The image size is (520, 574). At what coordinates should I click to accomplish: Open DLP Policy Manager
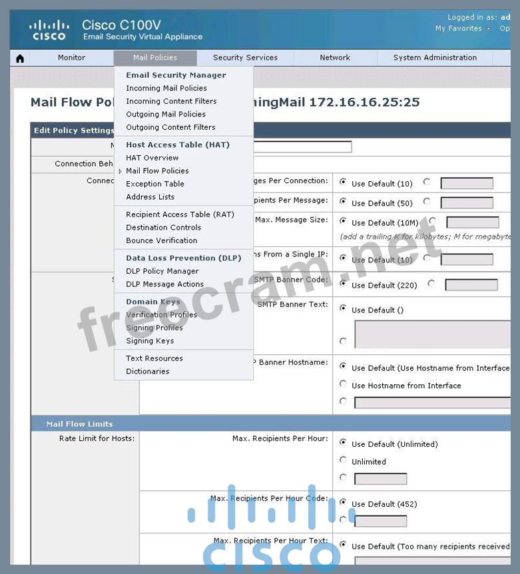162,271
